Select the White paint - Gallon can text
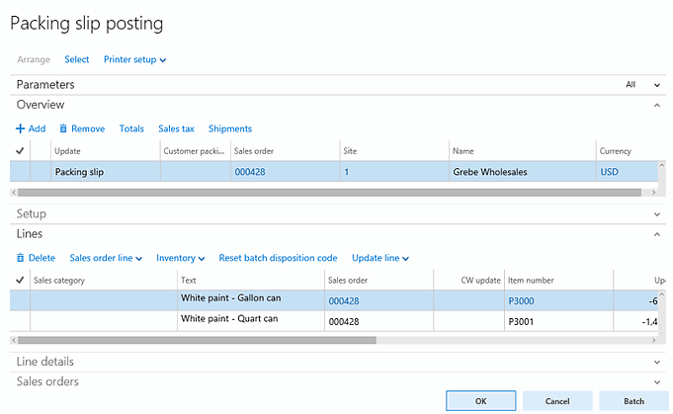The height and width of the screenshot is (414, 673). 230,298
